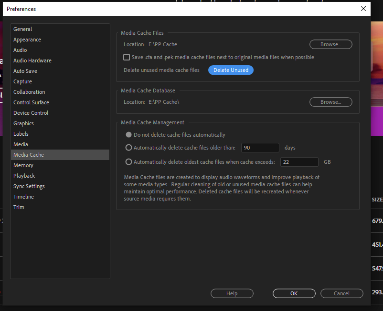Select the Collaboration preferences category
The width and height of the screenshot is (383, 311).
pos(29,92)
